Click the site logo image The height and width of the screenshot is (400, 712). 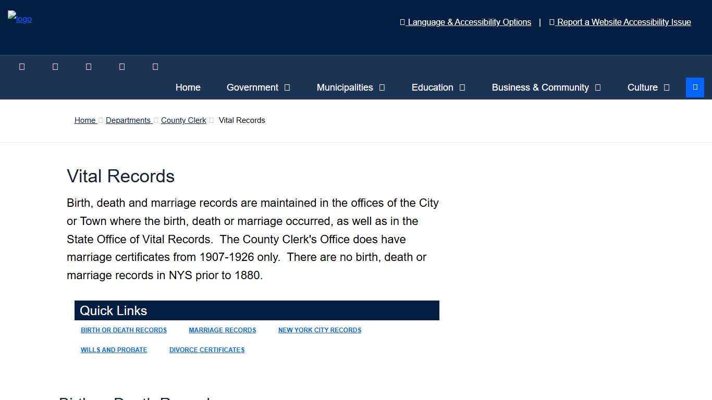(x=20, y=18)
